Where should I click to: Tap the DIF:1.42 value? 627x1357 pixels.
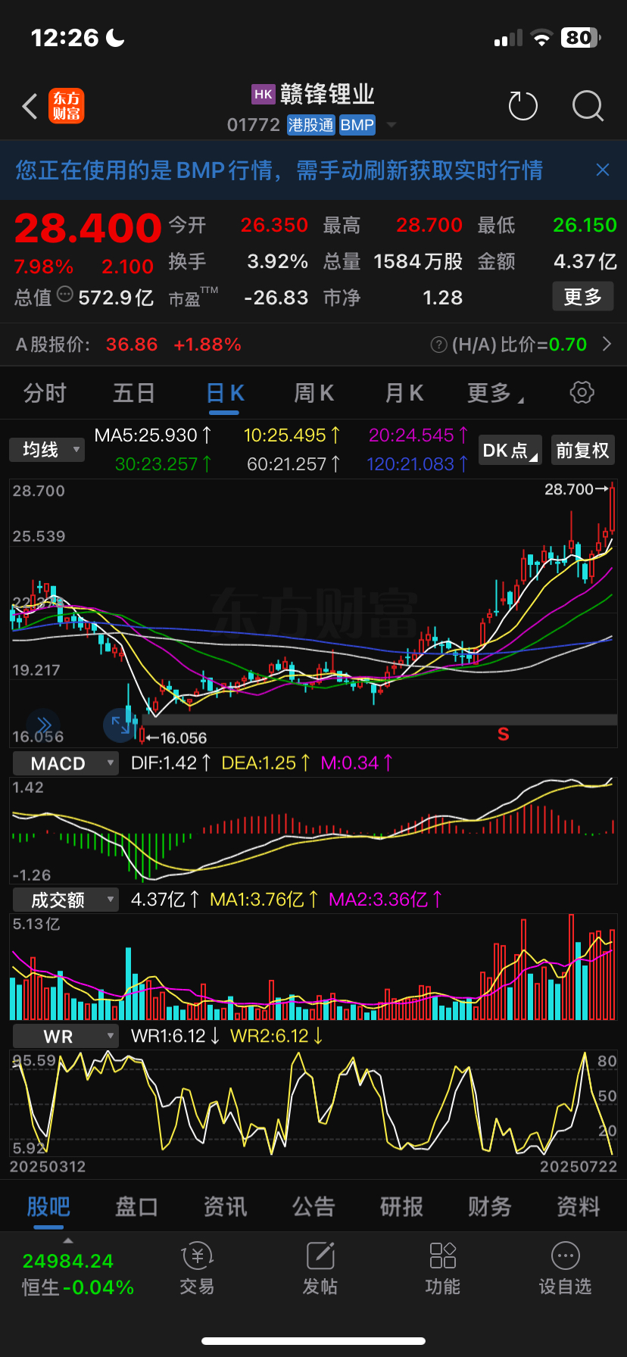click(170, 763)
